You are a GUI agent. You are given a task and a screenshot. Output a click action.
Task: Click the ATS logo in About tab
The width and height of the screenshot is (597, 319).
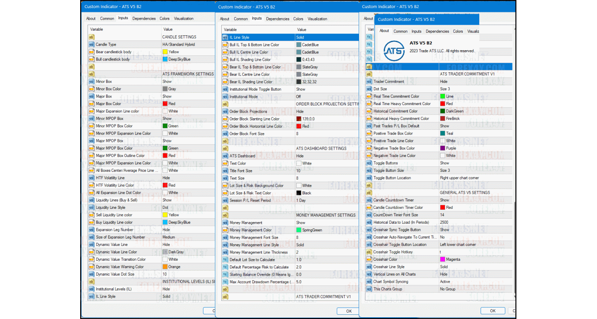pos(394,51)
